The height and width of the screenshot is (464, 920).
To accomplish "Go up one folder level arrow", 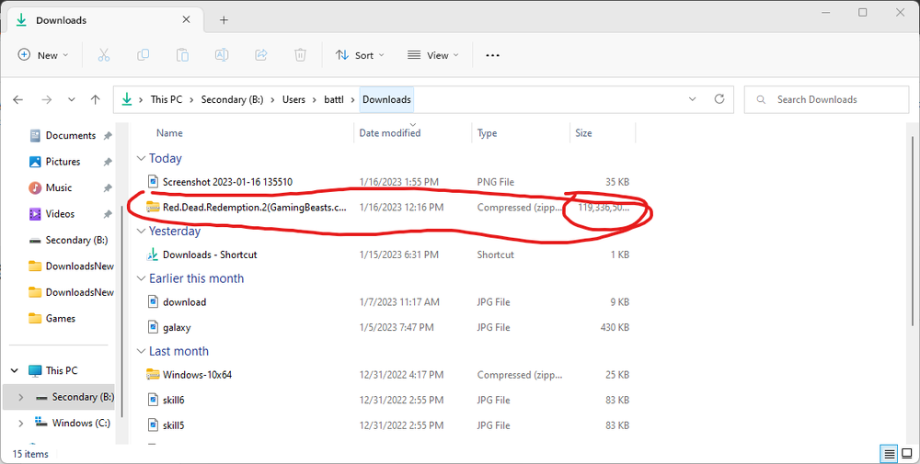I will pyautogui.click(x=96, y=99).
